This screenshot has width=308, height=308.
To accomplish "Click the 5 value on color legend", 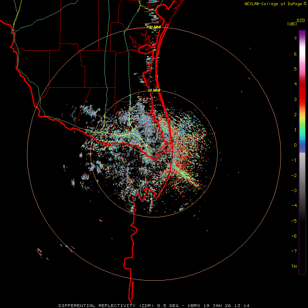I will [295, 69].
